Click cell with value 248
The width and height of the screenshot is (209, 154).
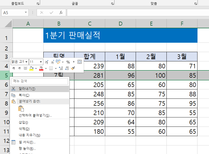click(90, 94)
